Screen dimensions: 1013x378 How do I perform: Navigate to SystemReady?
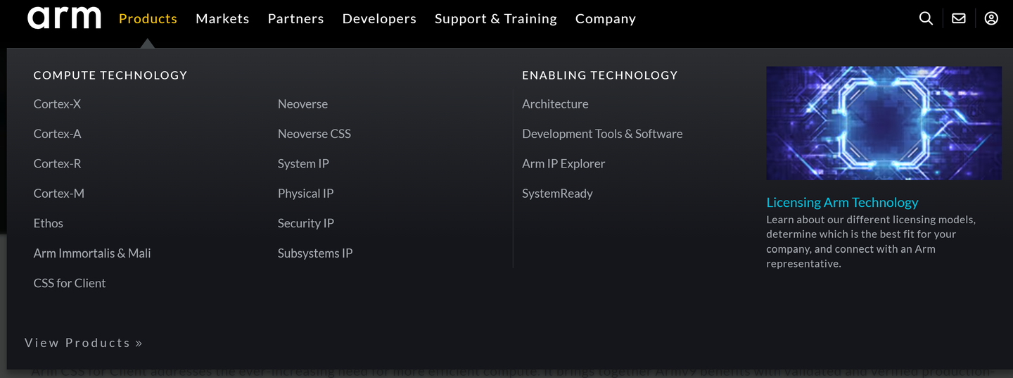tap(557, 194)
